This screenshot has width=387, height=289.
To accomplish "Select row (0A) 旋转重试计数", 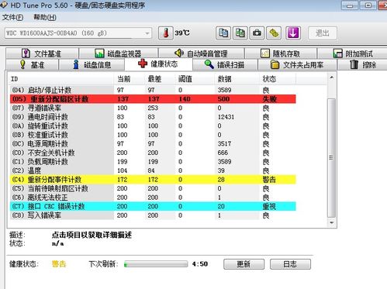I will 153,126.
